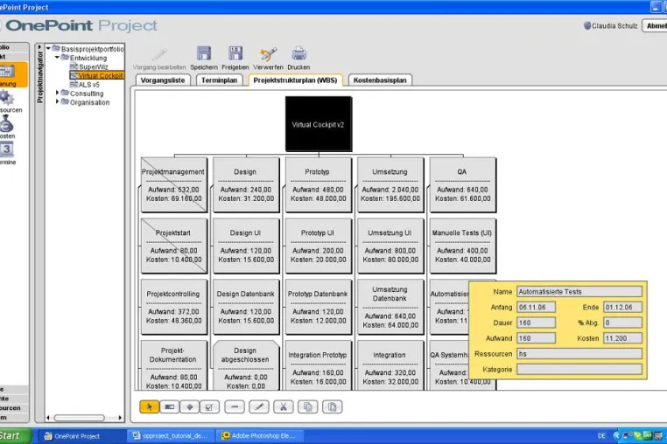Click the Drucken printer icon
The width and height of the screenshot is (667, 444).
[x=298, y=54]
